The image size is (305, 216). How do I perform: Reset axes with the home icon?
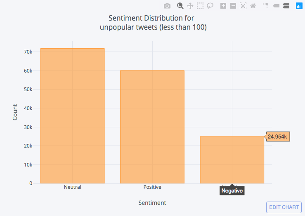[x=253, y=6]
